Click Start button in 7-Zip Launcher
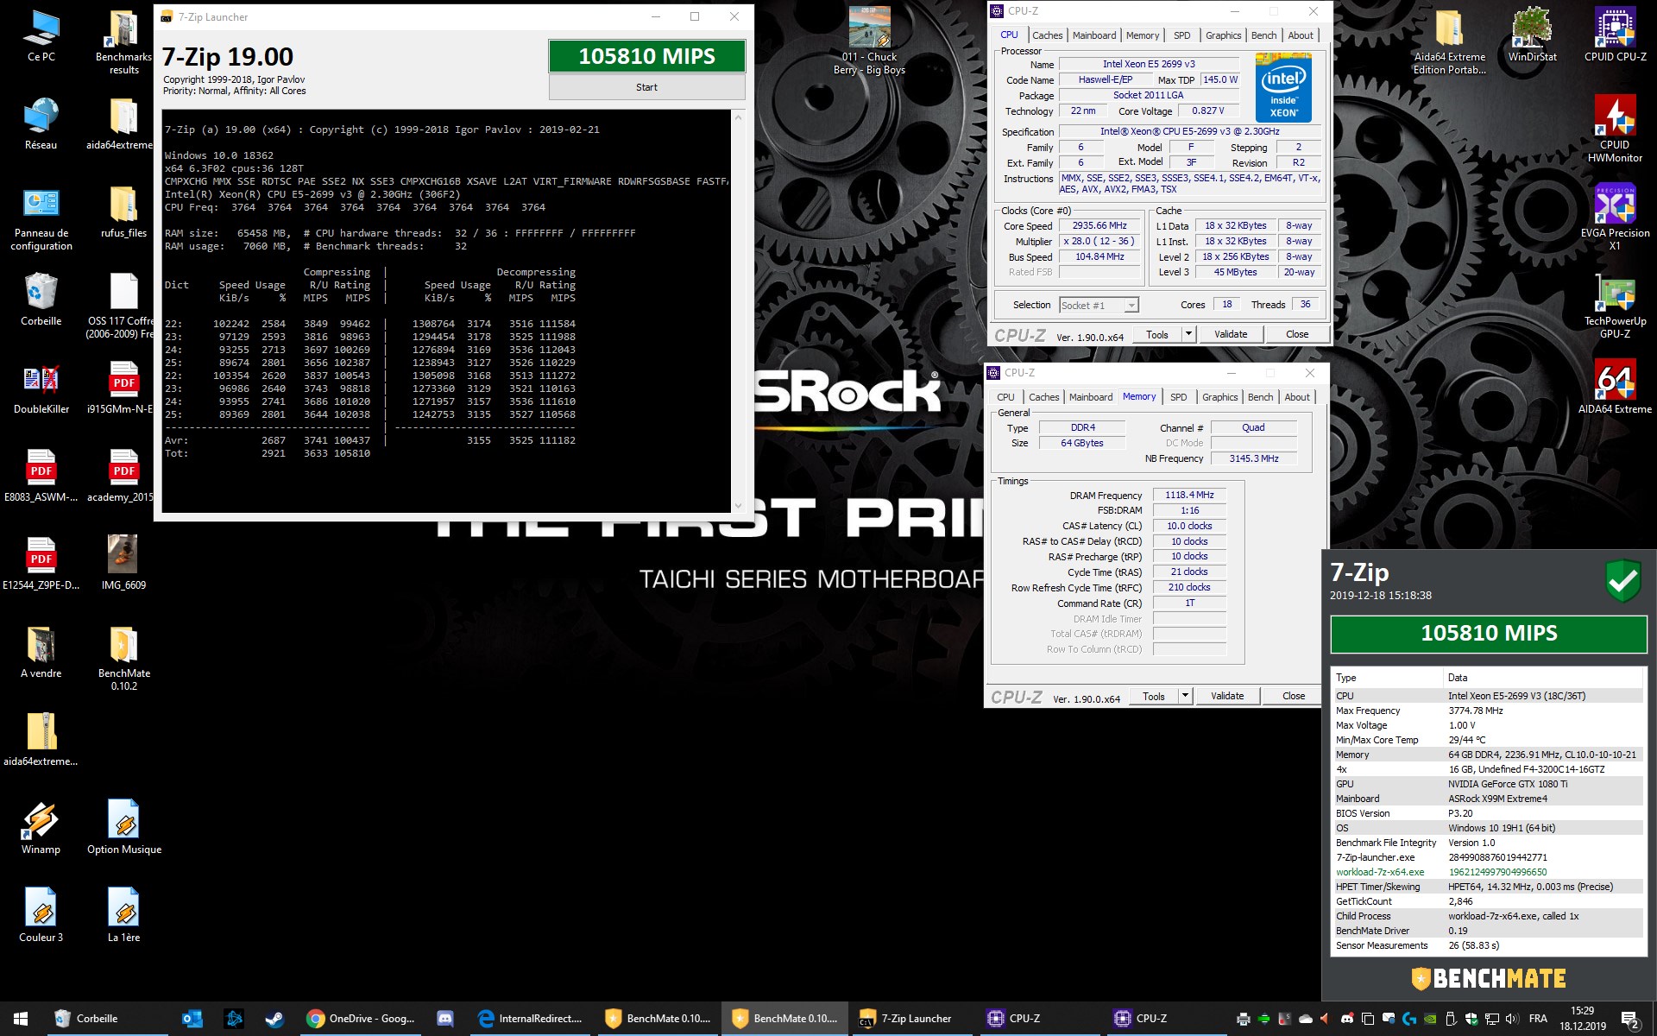Image resolution: width=1657 pixels, height=1036 pixels. point(646,87)
